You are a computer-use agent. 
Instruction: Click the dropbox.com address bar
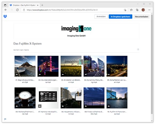73,10
